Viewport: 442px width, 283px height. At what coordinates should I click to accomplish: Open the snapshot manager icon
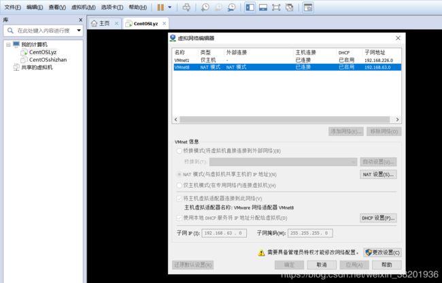click(231, 7)
